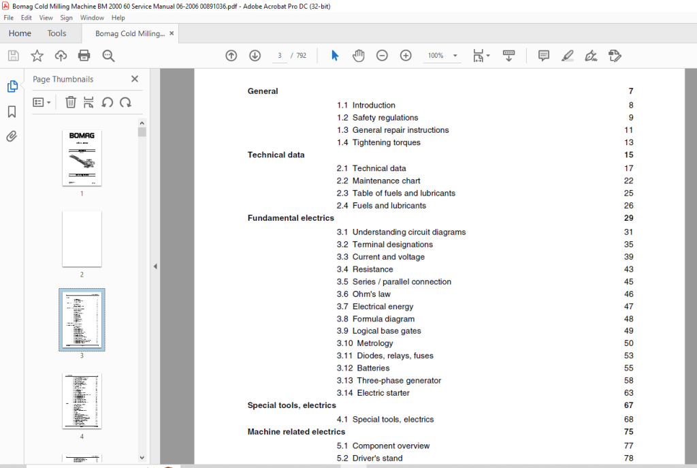Activate the Selection arrow tool
The height and width of the screenshot is (468, 697).
click(335, 56)
